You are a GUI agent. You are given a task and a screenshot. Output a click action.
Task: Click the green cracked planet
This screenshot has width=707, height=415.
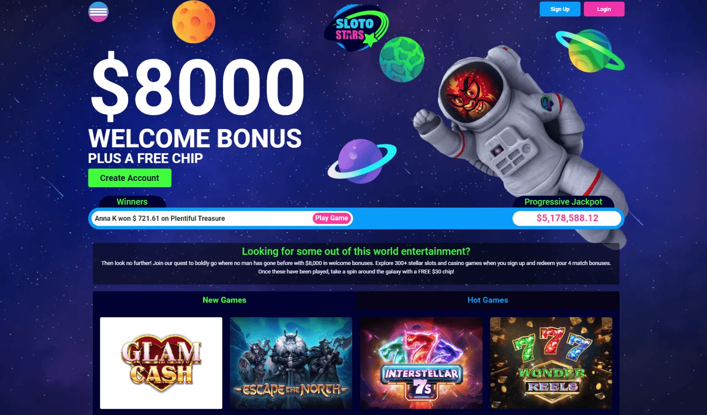[402, 59]
